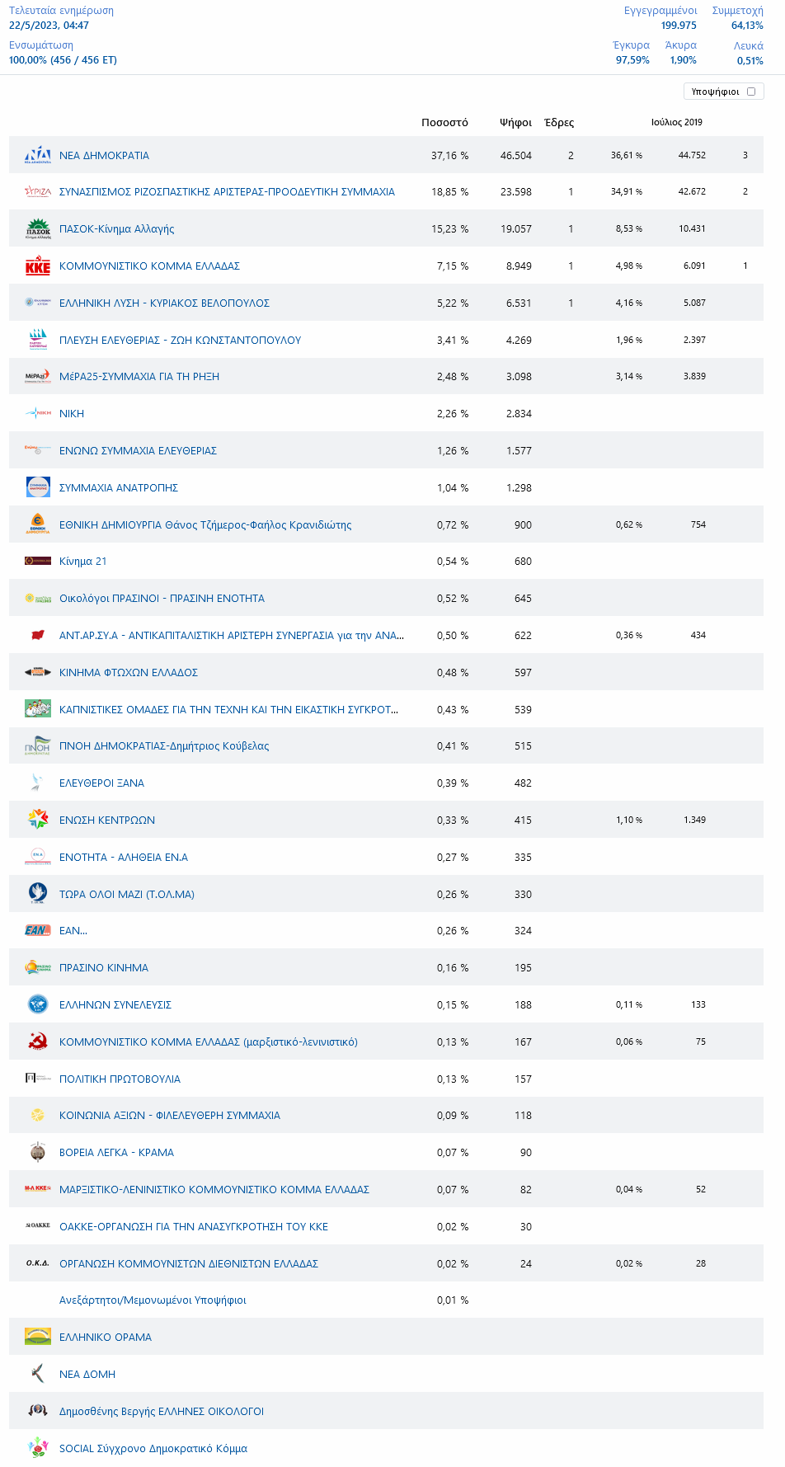Open the ΝΙΚΗ party link
The height and width of the screenshot is (1467, 785).
coord(72,414)
